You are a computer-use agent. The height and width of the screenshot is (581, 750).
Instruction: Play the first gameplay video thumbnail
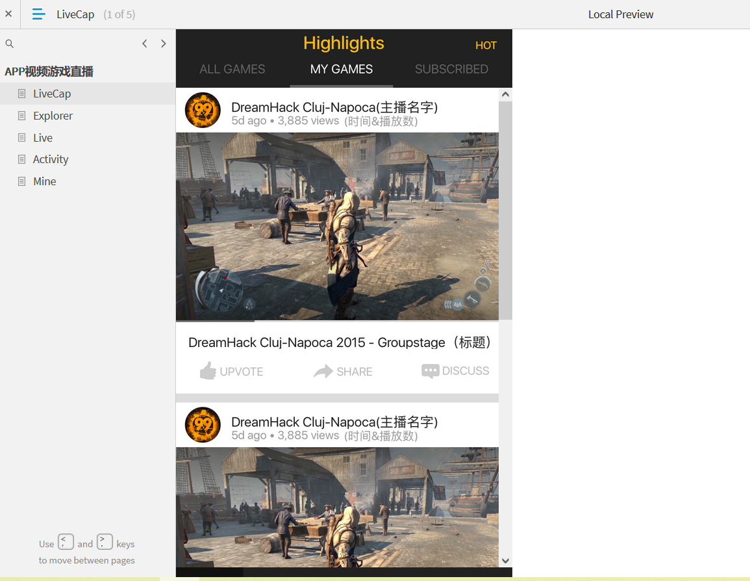pos(337,227)
